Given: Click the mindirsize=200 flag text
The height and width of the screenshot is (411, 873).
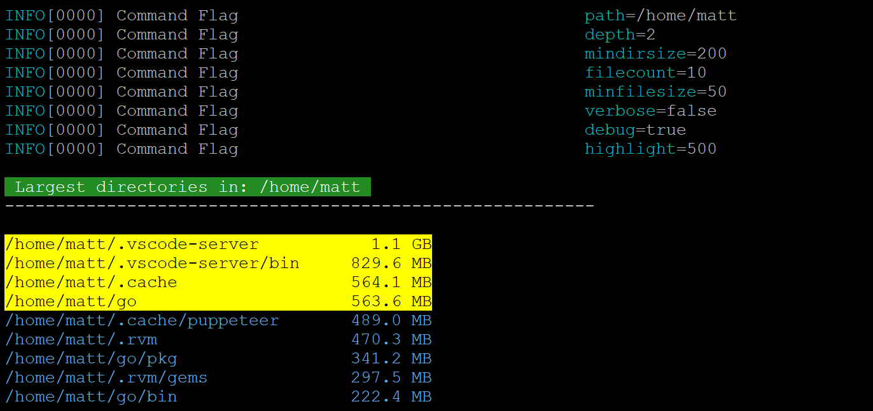Looking at the screenshot, I should pyautogui.click(x=655, y=53).
